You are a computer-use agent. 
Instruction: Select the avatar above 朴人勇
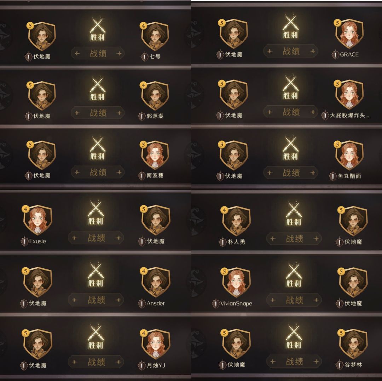pyautogui.click(x=236, y=221)
